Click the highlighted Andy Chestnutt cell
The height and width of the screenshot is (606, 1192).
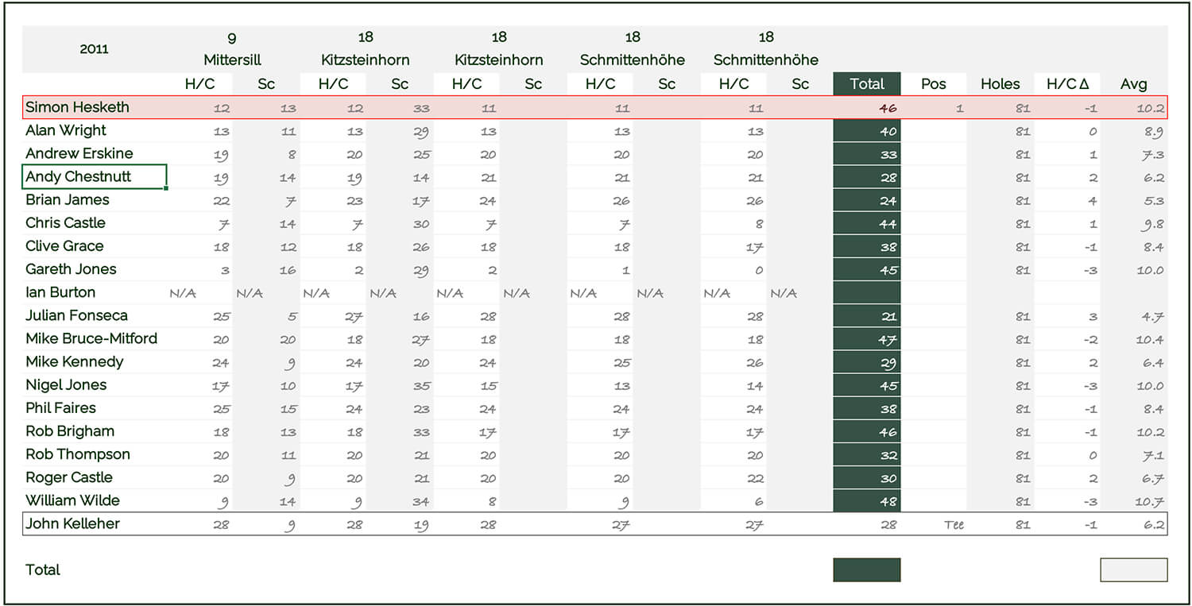[95, 176]
